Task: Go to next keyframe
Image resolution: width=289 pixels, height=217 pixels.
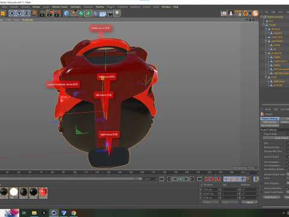Action: pyautogui.click(x=191, y=179)
